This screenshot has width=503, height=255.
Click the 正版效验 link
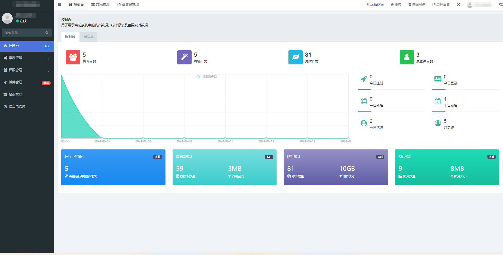(375, 4)
